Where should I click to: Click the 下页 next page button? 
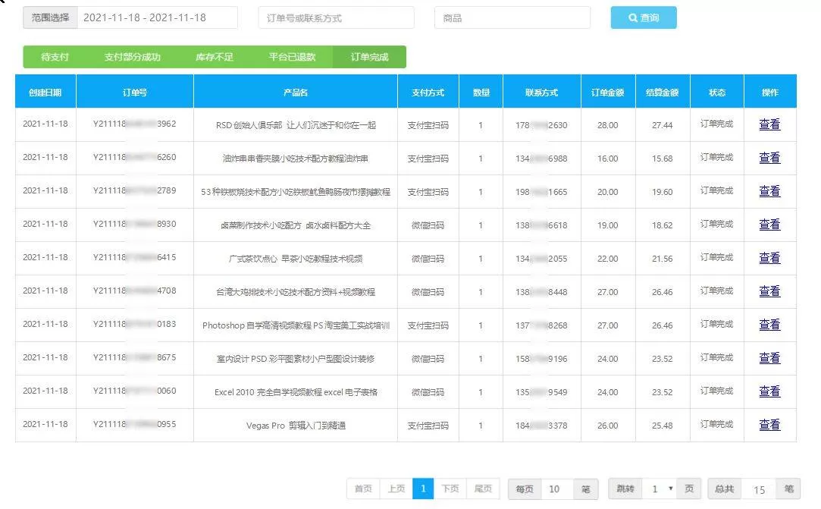(450, 489)
